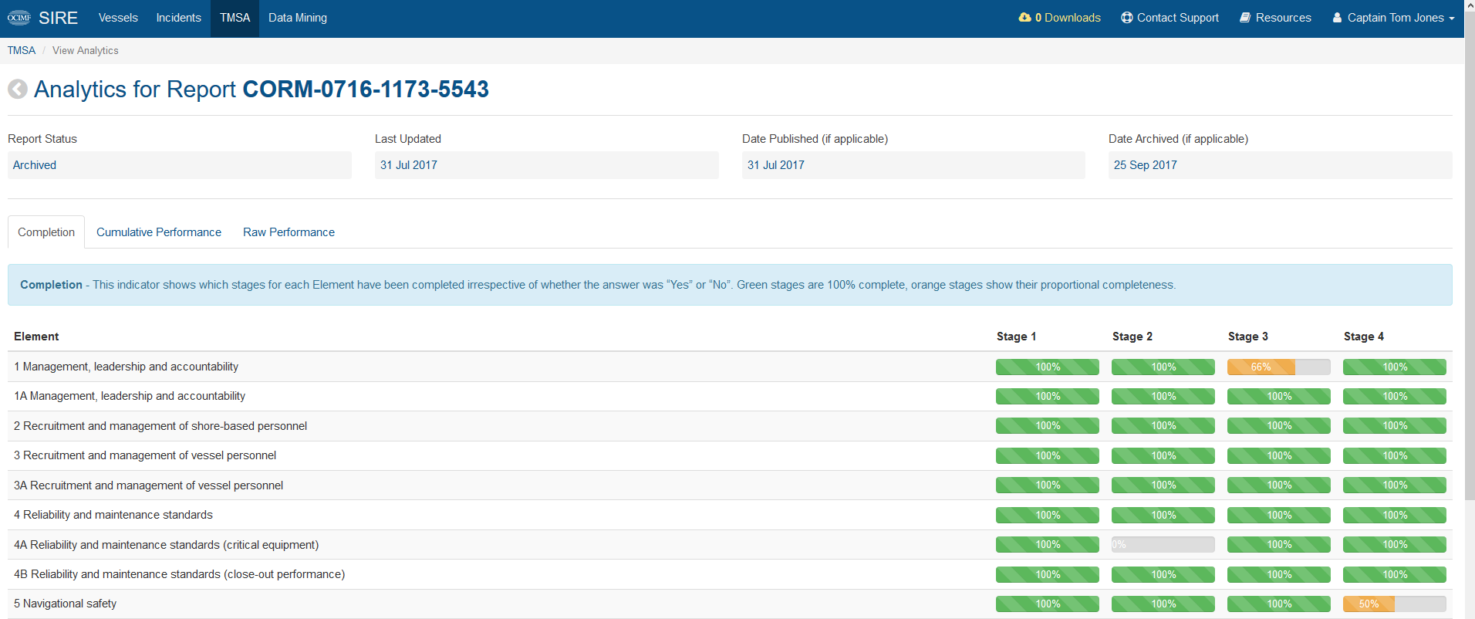
Task: Click the TMSA breadcrumb link
Action: pos(22,50)
